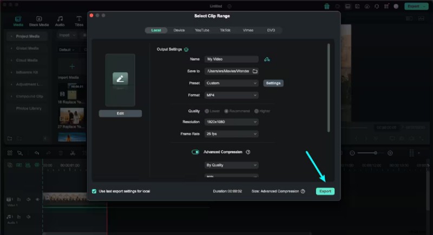The height and width of the screenshot is (235, 433).
Task: Click the delete trash icon in timeline toolbar
Action: tap(61, 153)
